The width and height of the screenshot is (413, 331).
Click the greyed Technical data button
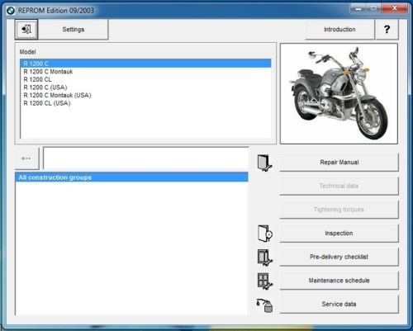[x=339, y=186]
